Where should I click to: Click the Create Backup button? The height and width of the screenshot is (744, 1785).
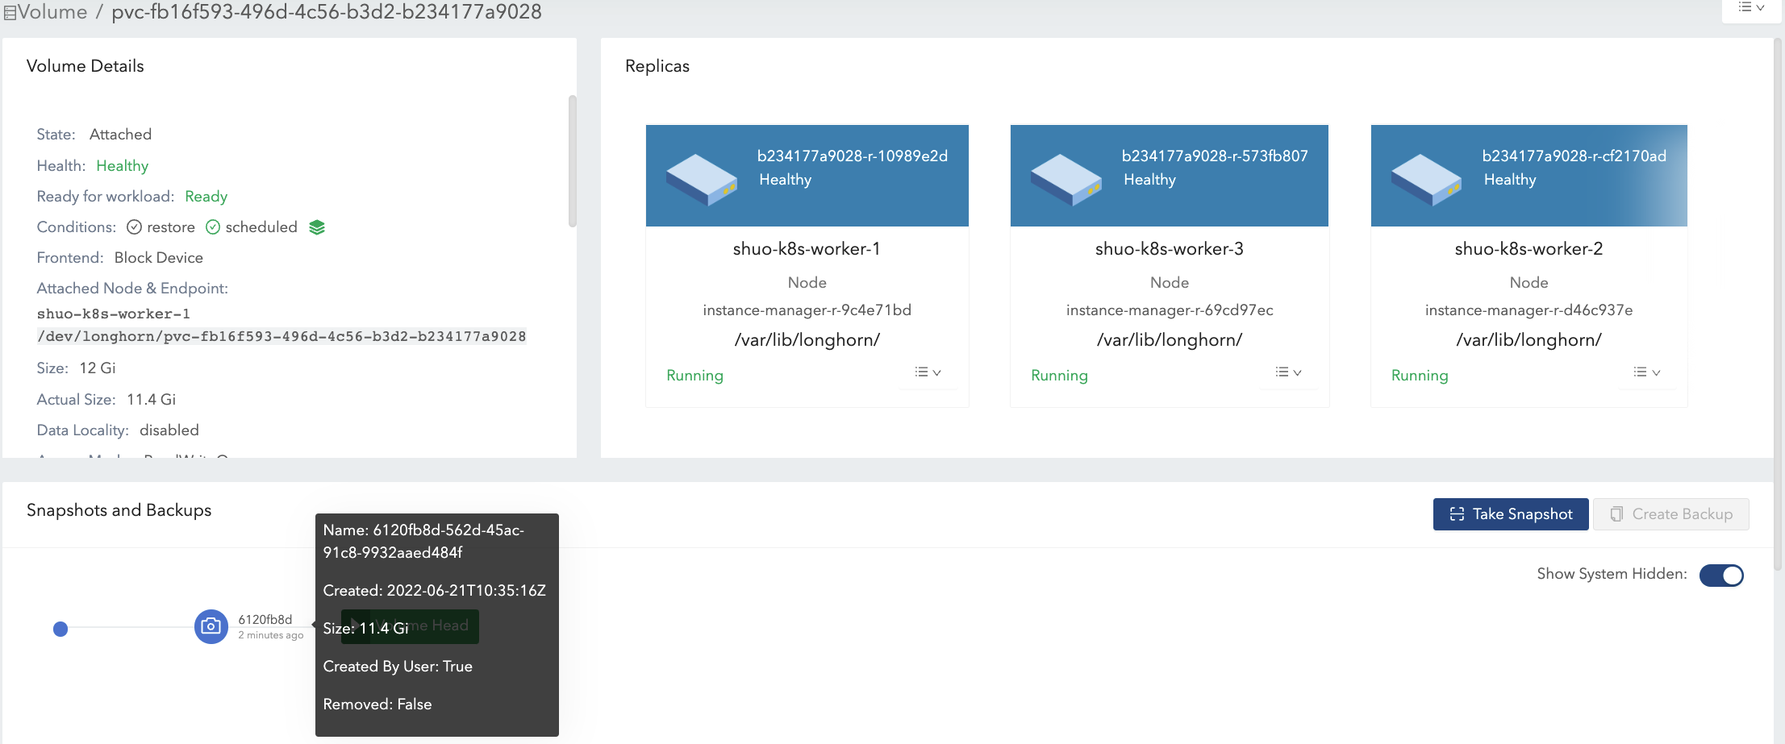pos(1671,514)
